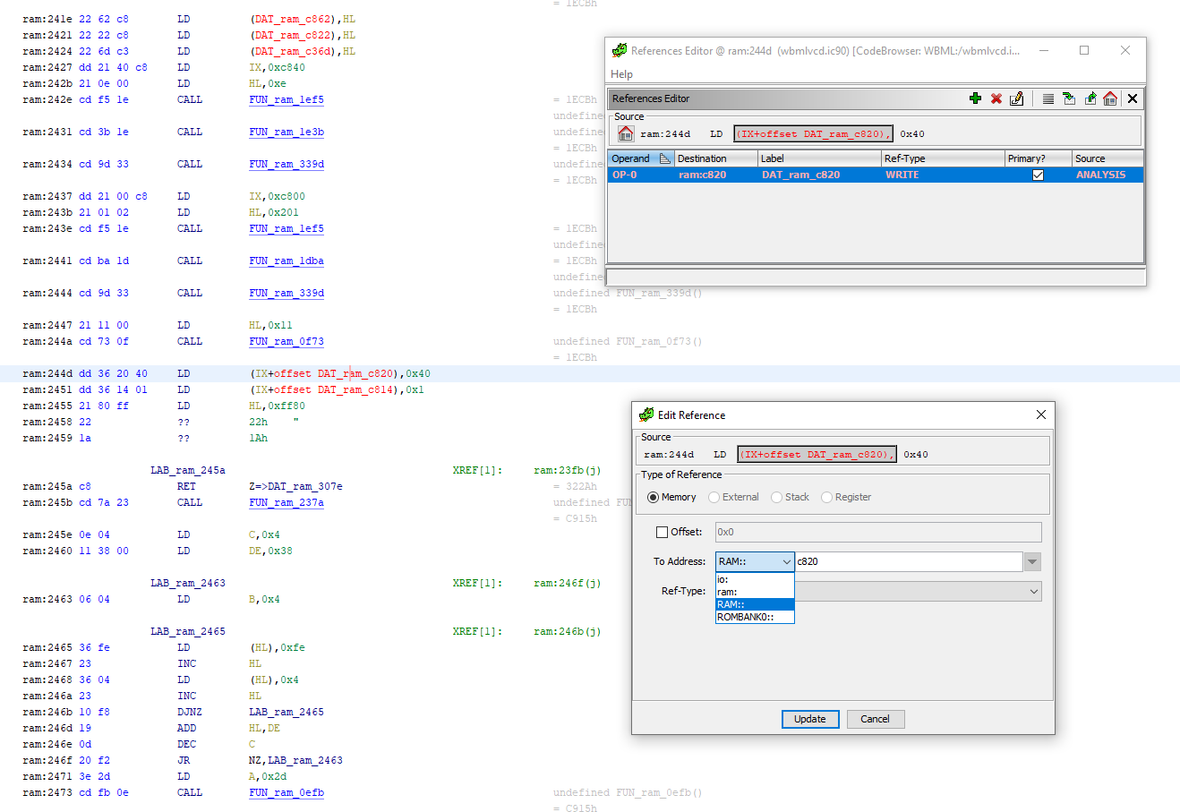
Task: Click the Update button in Edit Reference
Action: [809, 719]
